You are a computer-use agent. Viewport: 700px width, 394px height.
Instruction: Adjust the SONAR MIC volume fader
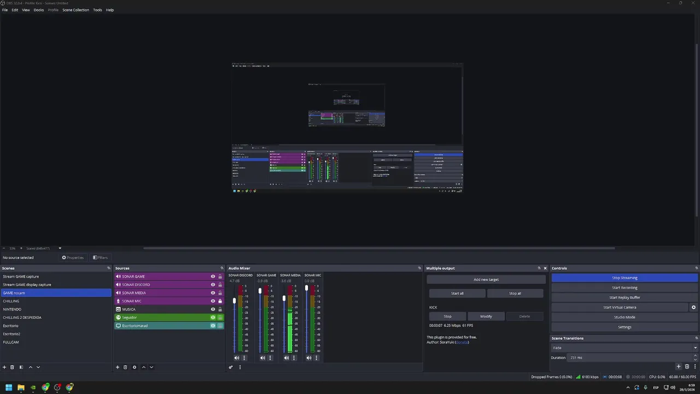coord(306,287)
